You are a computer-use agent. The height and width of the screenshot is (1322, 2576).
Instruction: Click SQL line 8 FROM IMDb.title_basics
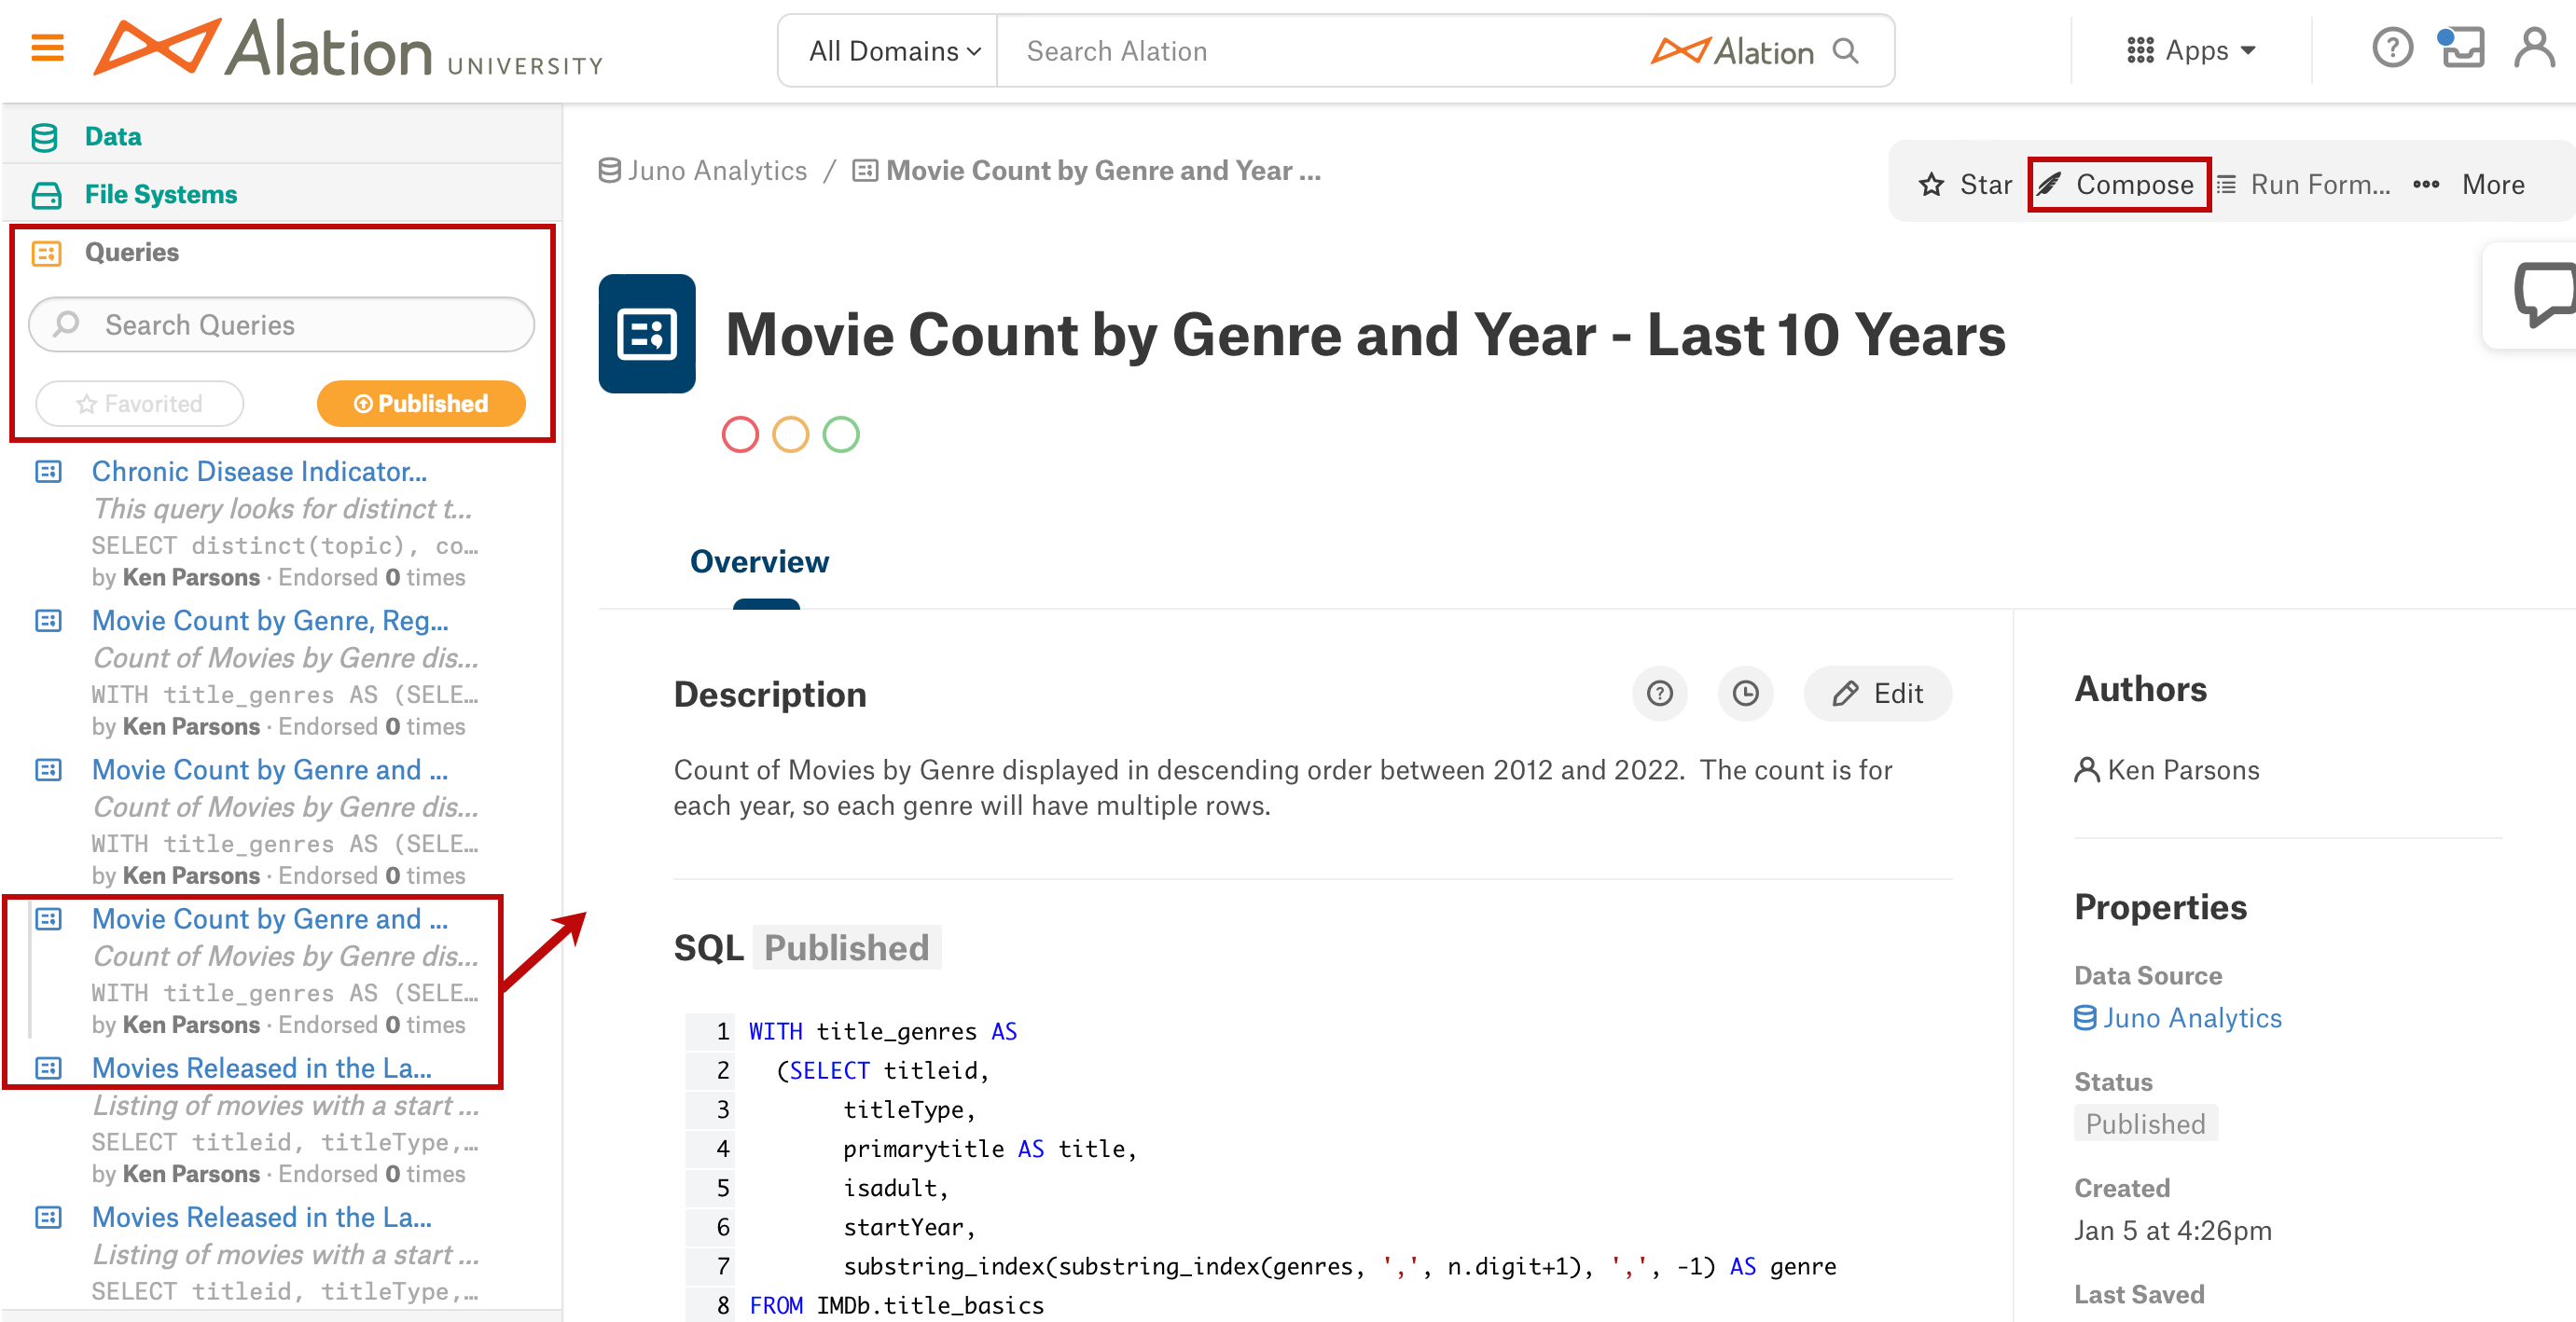tap(896, 1306)
